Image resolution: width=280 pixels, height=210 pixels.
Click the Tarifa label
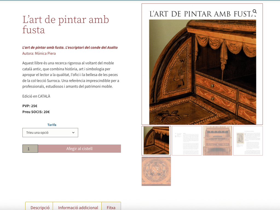(x=52, y=125)
